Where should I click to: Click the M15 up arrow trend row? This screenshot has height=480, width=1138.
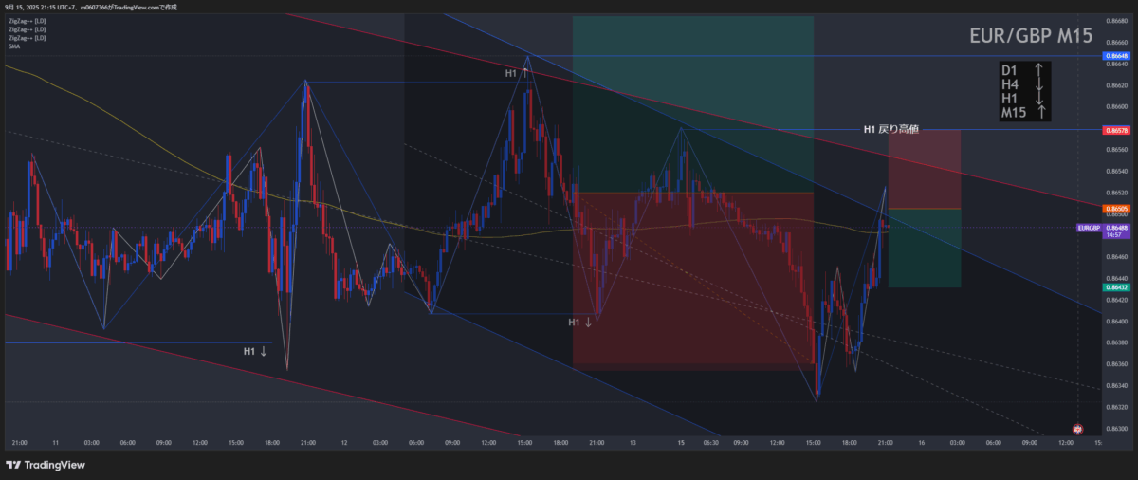[1023, 113]
